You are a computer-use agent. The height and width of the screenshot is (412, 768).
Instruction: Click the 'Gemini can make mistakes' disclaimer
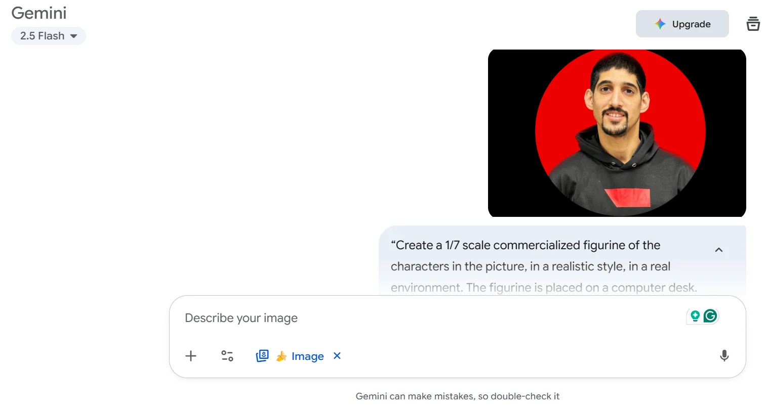tap(457, 396)
